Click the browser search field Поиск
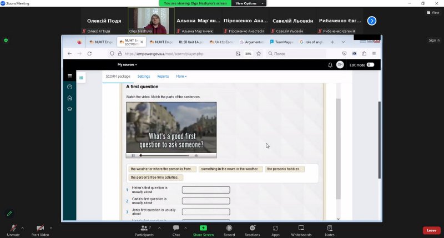 point(296,53)
